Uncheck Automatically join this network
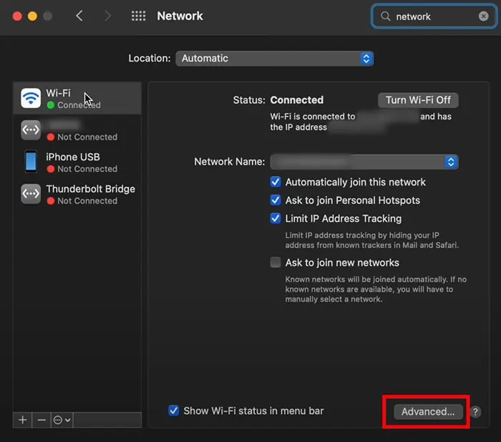Viewport: 501px width, 442px height. (276, 182)
